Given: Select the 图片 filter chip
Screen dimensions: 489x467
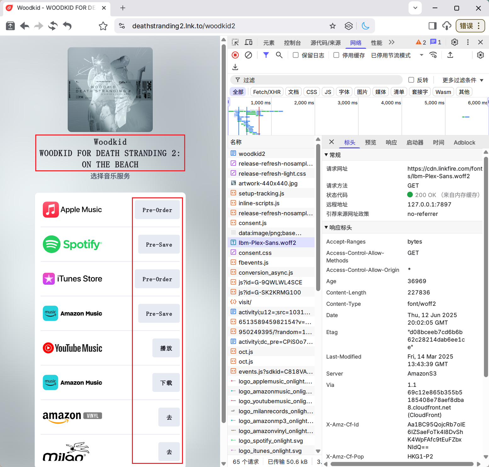Looking at the screenshot, I should [x=362, y=92].
